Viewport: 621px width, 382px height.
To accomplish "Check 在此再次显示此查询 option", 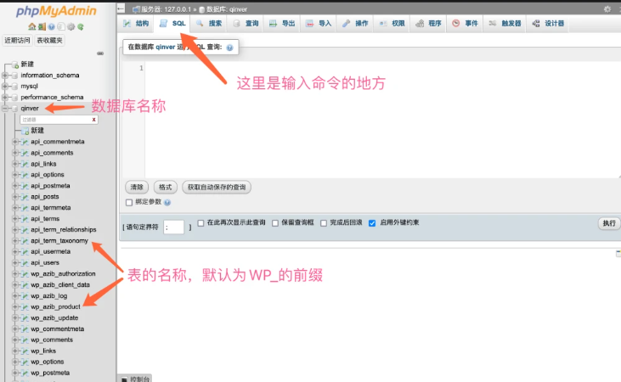I will click(200, 223).
